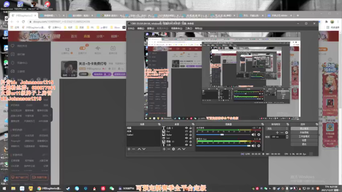
Task: Open File Explorer from the taskbar
Action: 13,189
